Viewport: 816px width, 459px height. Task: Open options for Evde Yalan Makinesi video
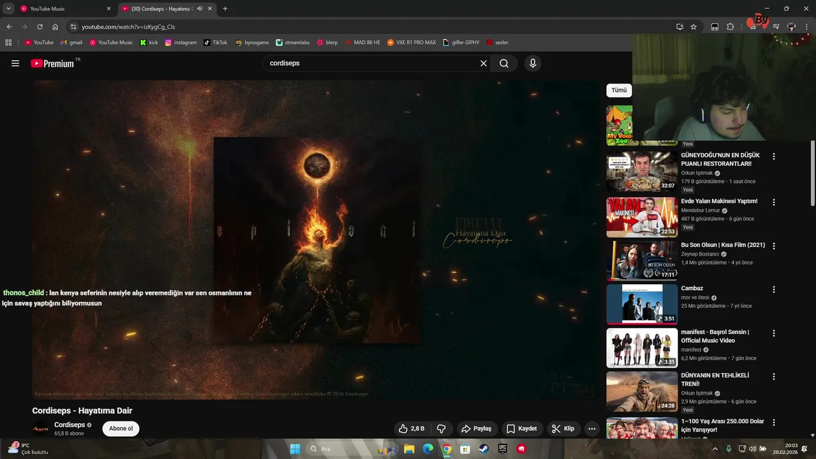[774, 202]
